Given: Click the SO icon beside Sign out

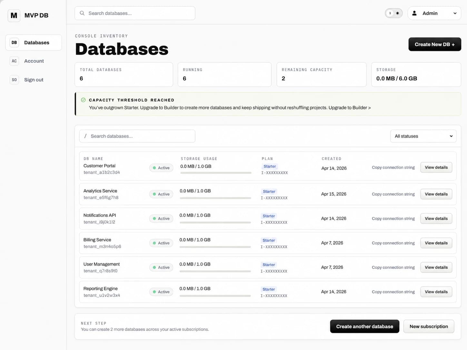Looking at the screenshot, I should click(14, 80).
